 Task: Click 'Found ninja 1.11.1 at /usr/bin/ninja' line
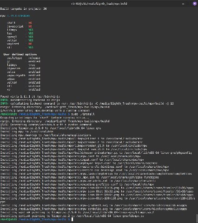pos(30,97)
